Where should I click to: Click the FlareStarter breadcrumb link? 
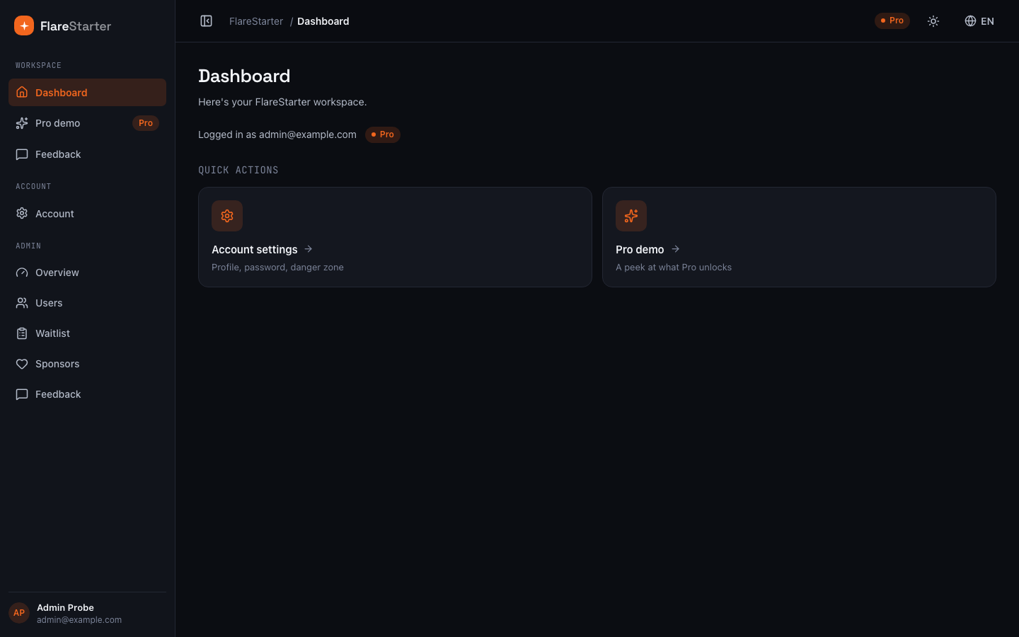click(256, 21)
